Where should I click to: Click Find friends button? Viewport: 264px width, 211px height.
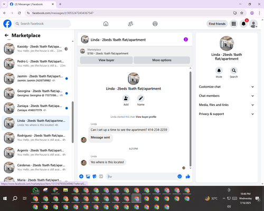point(217,24)
